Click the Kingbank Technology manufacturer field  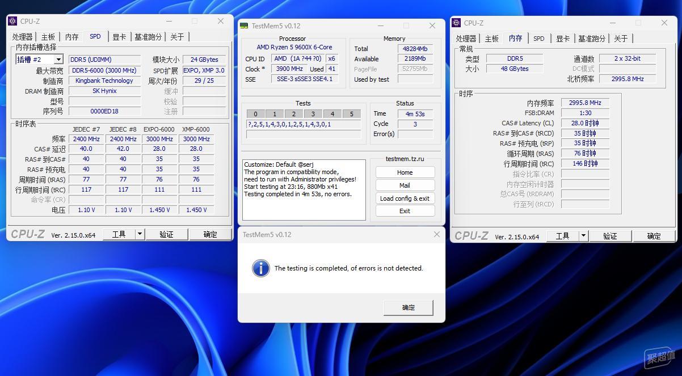(x=104, y=81)
